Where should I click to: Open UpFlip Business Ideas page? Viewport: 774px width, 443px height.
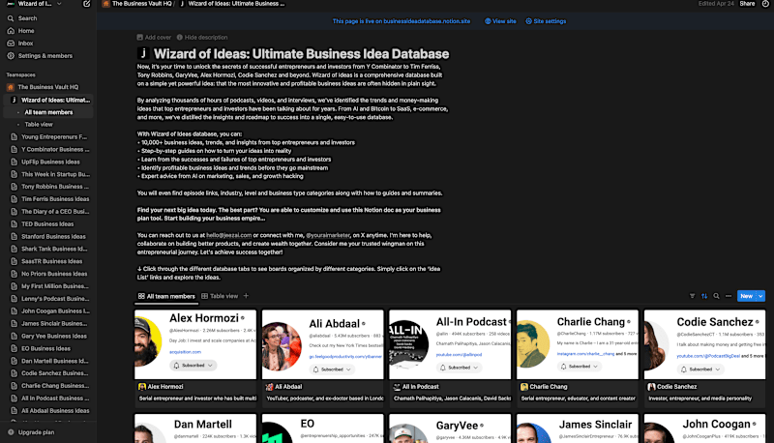tap(47, 162)
